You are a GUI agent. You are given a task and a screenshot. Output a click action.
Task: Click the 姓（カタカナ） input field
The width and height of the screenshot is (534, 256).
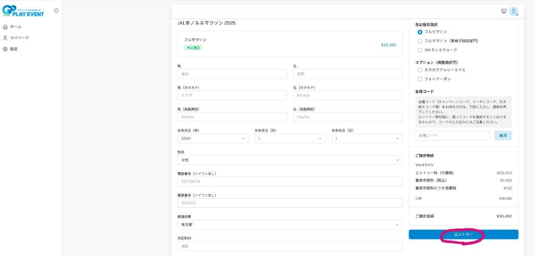pyautogui.click(x=232, y=96)
